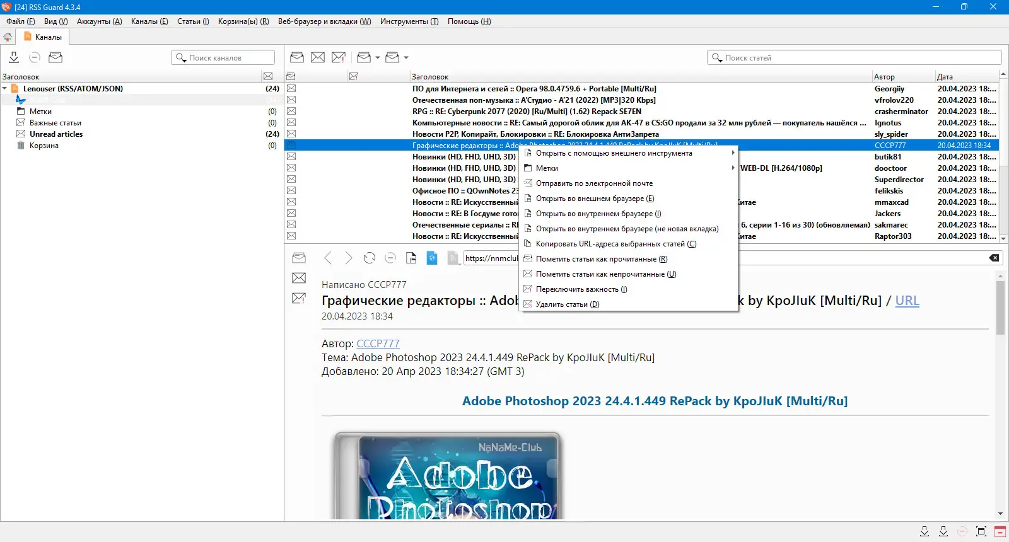Select the Unread articles tree item
This screenshot has width=1009, height=542.
(56, 134)
